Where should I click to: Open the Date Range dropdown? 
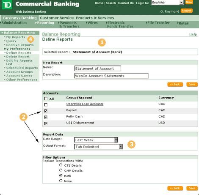pos(96,140)
